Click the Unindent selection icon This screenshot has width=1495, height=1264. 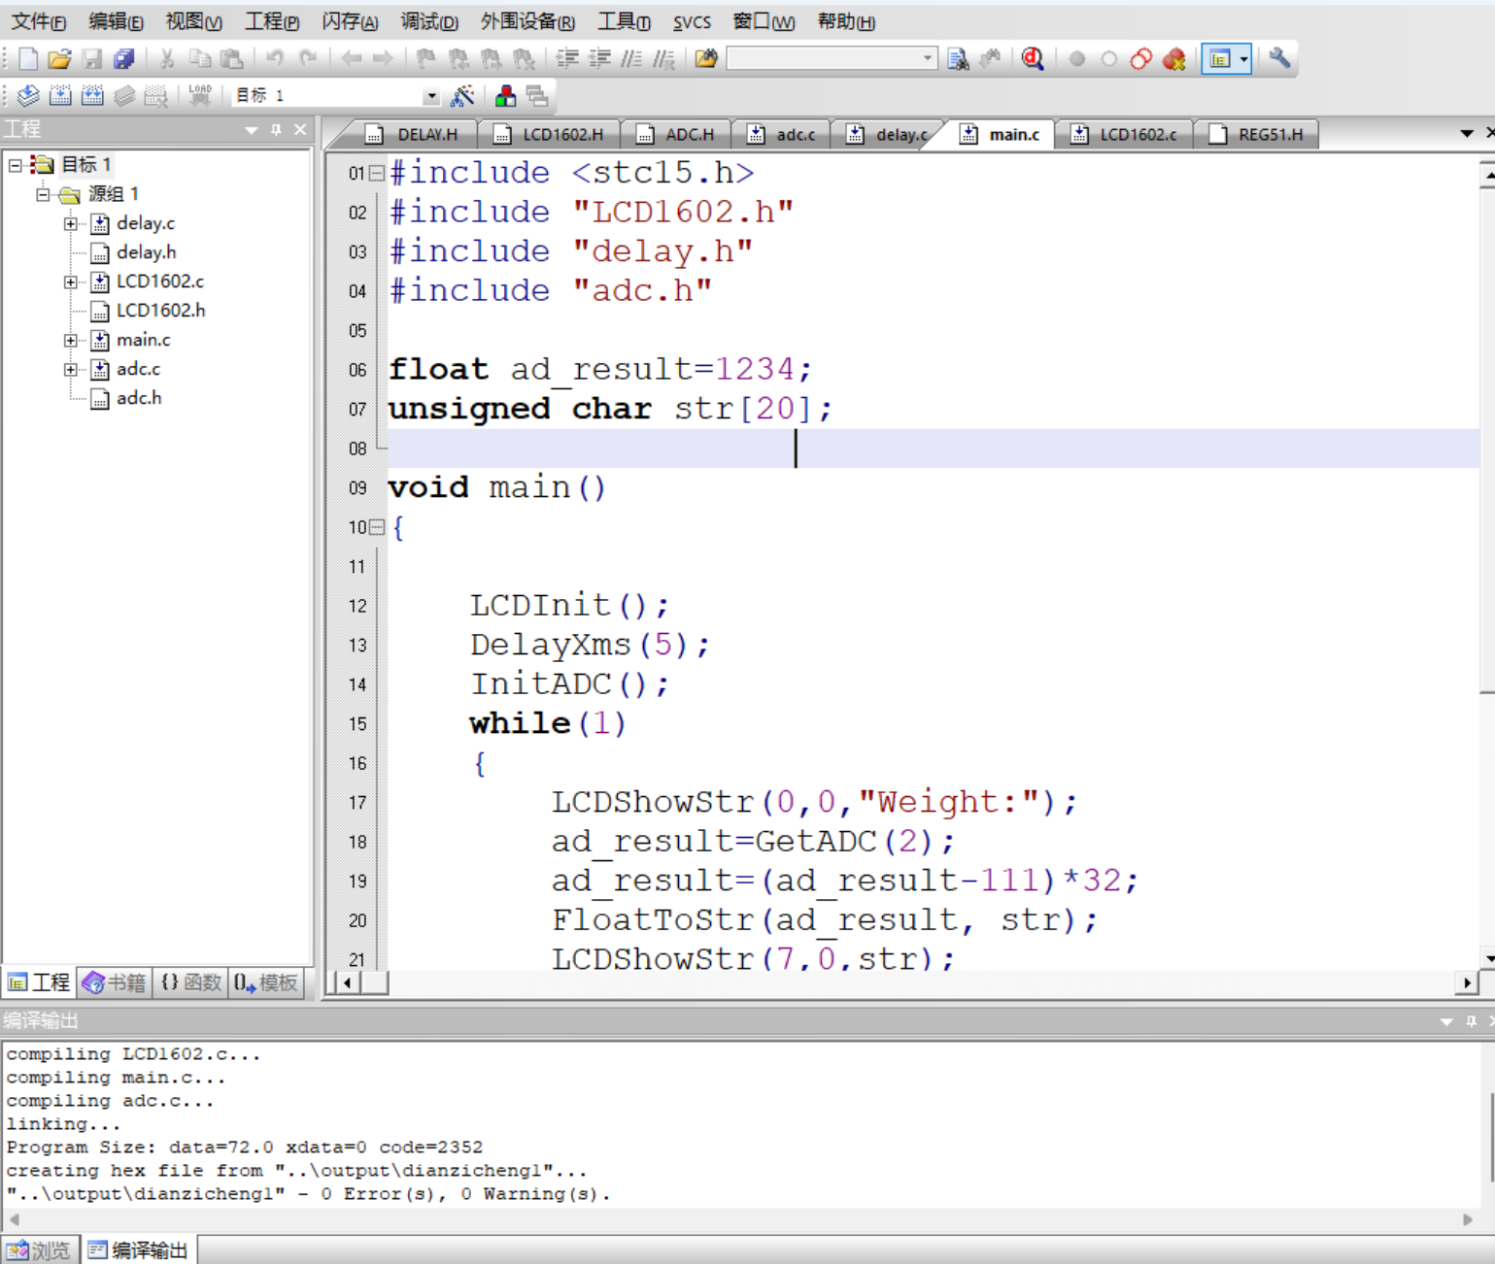(600, 59)
